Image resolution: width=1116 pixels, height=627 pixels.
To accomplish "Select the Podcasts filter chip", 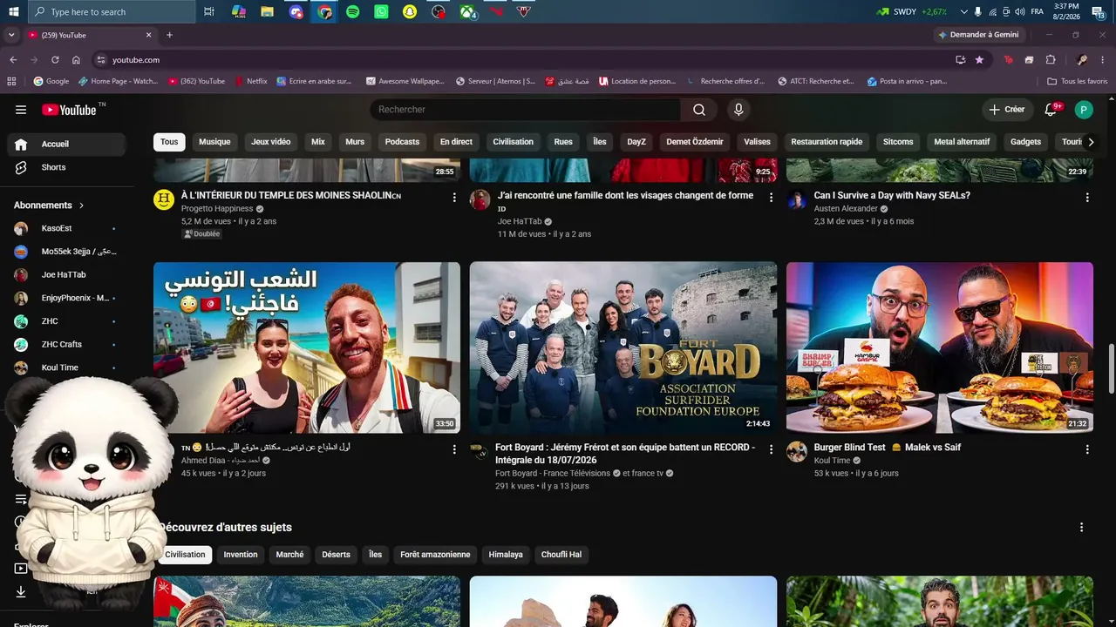I will click(x=402, y=142).
